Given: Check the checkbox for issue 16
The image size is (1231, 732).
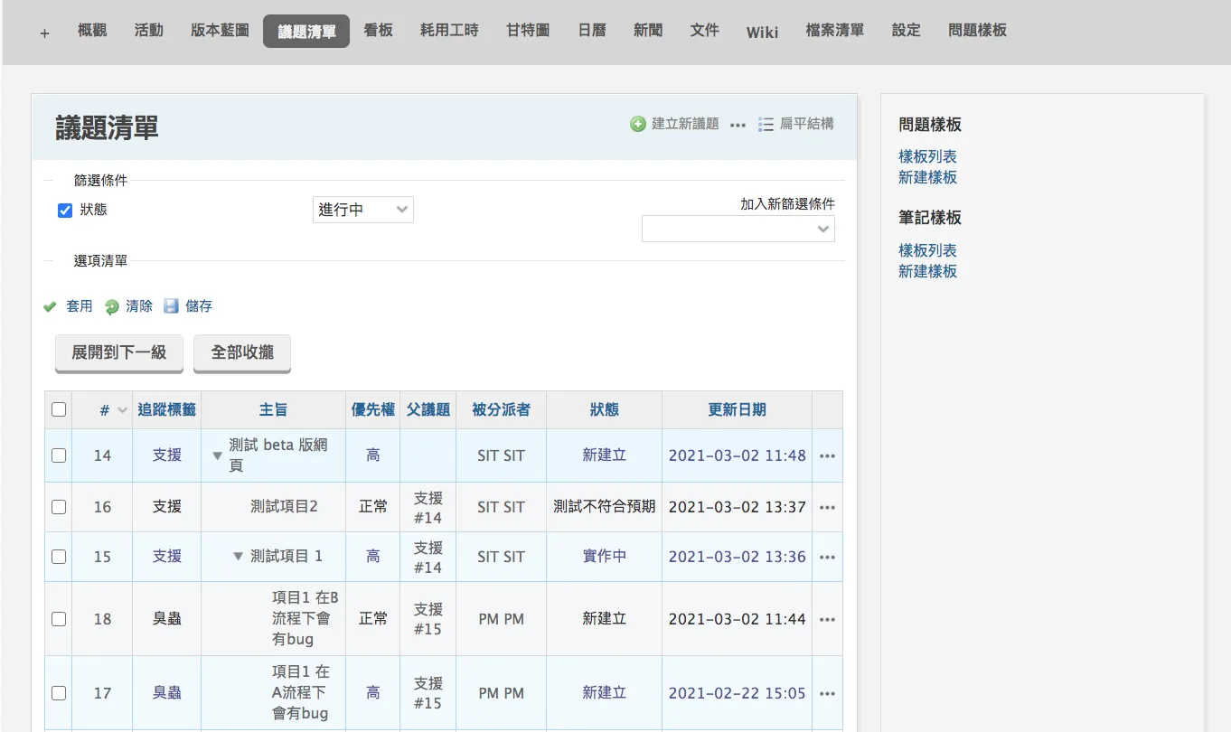Looking at the screenshot, I should tap(59, 507).
